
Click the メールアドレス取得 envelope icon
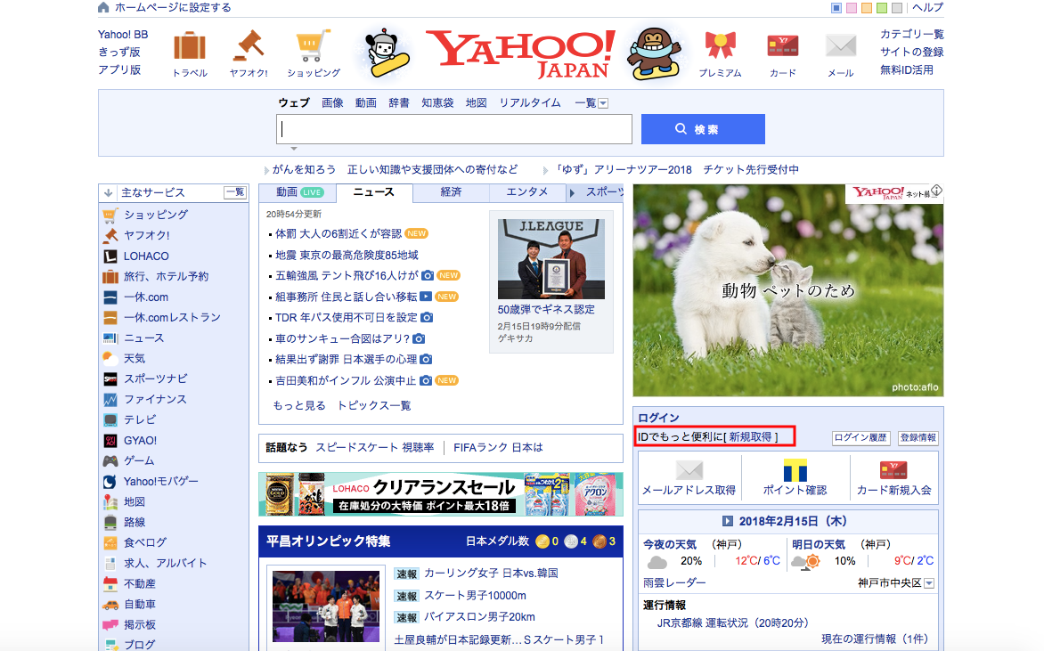[x=689, y=470]
